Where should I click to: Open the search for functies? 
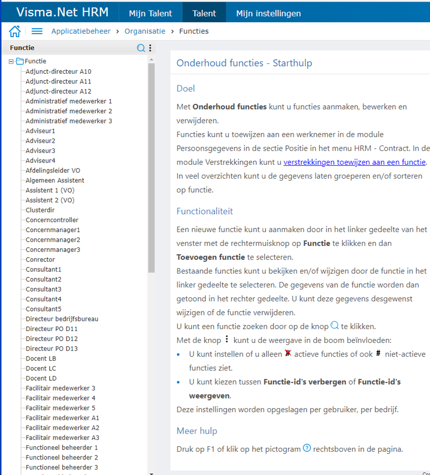141,48
